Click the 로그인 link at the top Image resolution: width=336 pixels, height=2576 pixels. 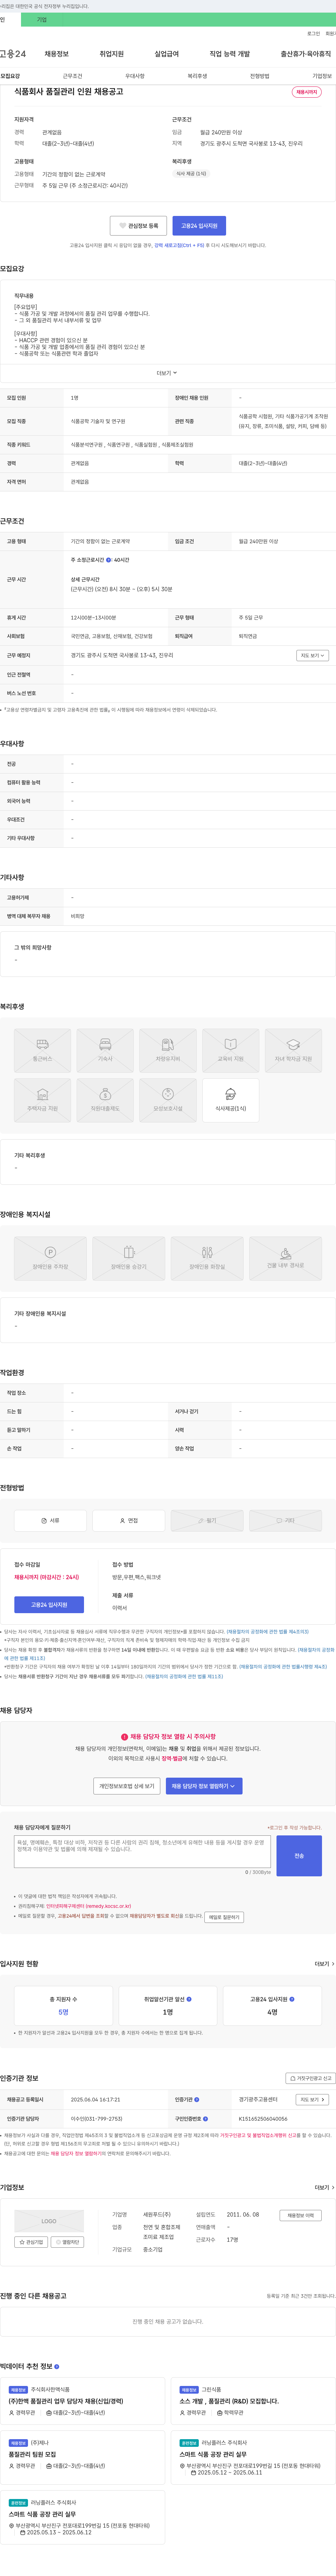pos(314,34)
